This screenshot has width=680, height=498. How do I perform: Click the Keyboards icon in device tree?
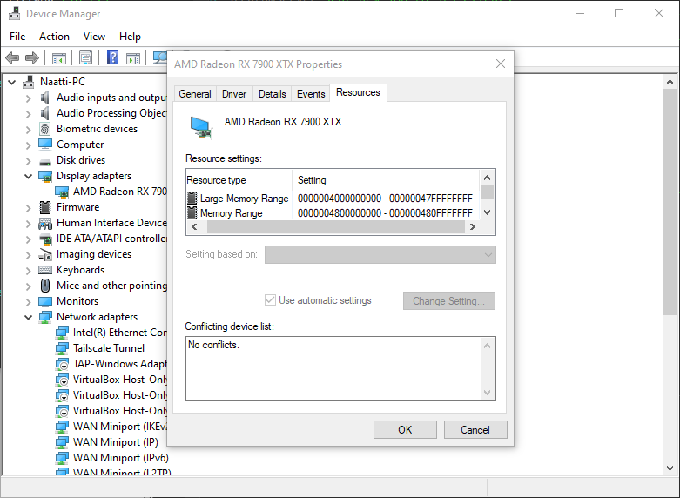click(x=45, y=270)
